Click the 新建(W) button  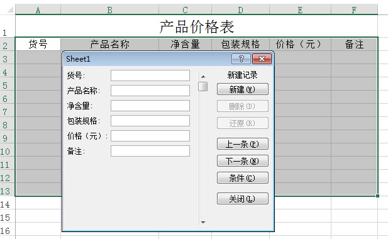(x=243, y=89)
